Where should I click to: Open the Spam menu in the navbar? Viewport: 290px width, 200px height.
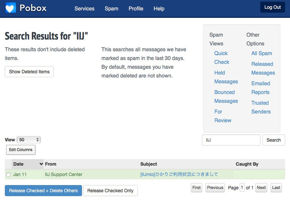[111, 8]
